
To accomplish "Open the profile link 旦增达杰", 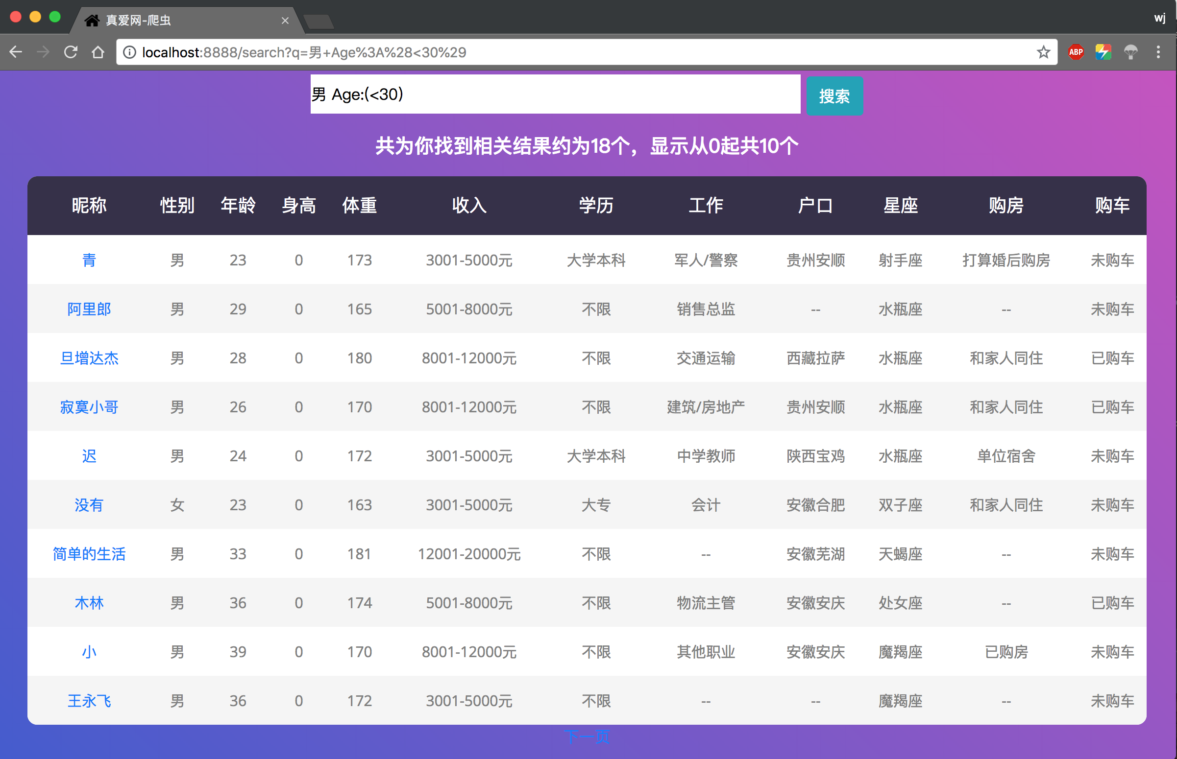I will [x=89, y=358].
